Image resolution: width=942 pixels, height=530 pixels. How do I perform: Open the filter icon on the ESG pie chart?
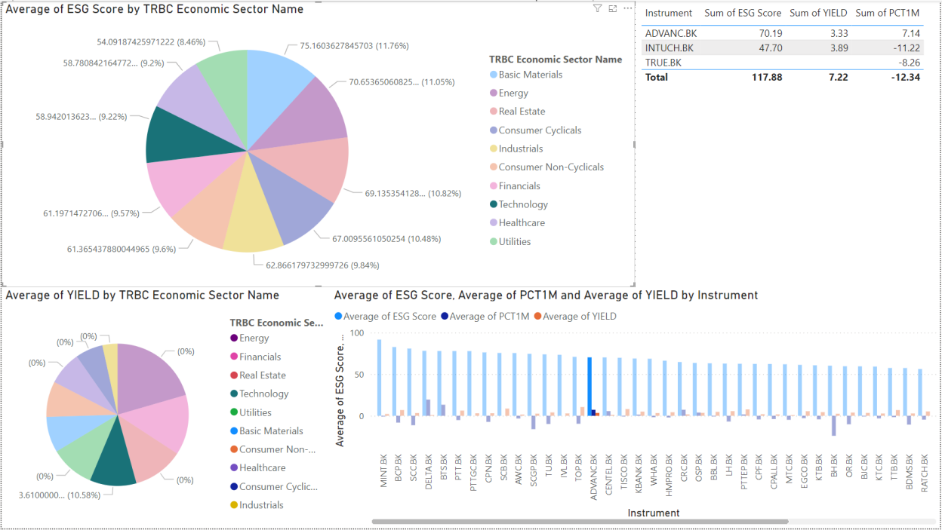tap(597, 8)
